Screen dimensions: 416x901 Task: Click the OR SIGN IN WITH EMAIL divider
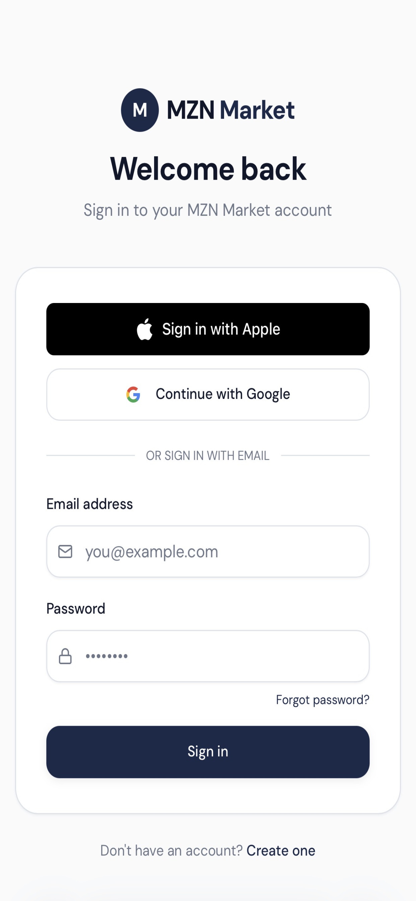pos(208,456)
